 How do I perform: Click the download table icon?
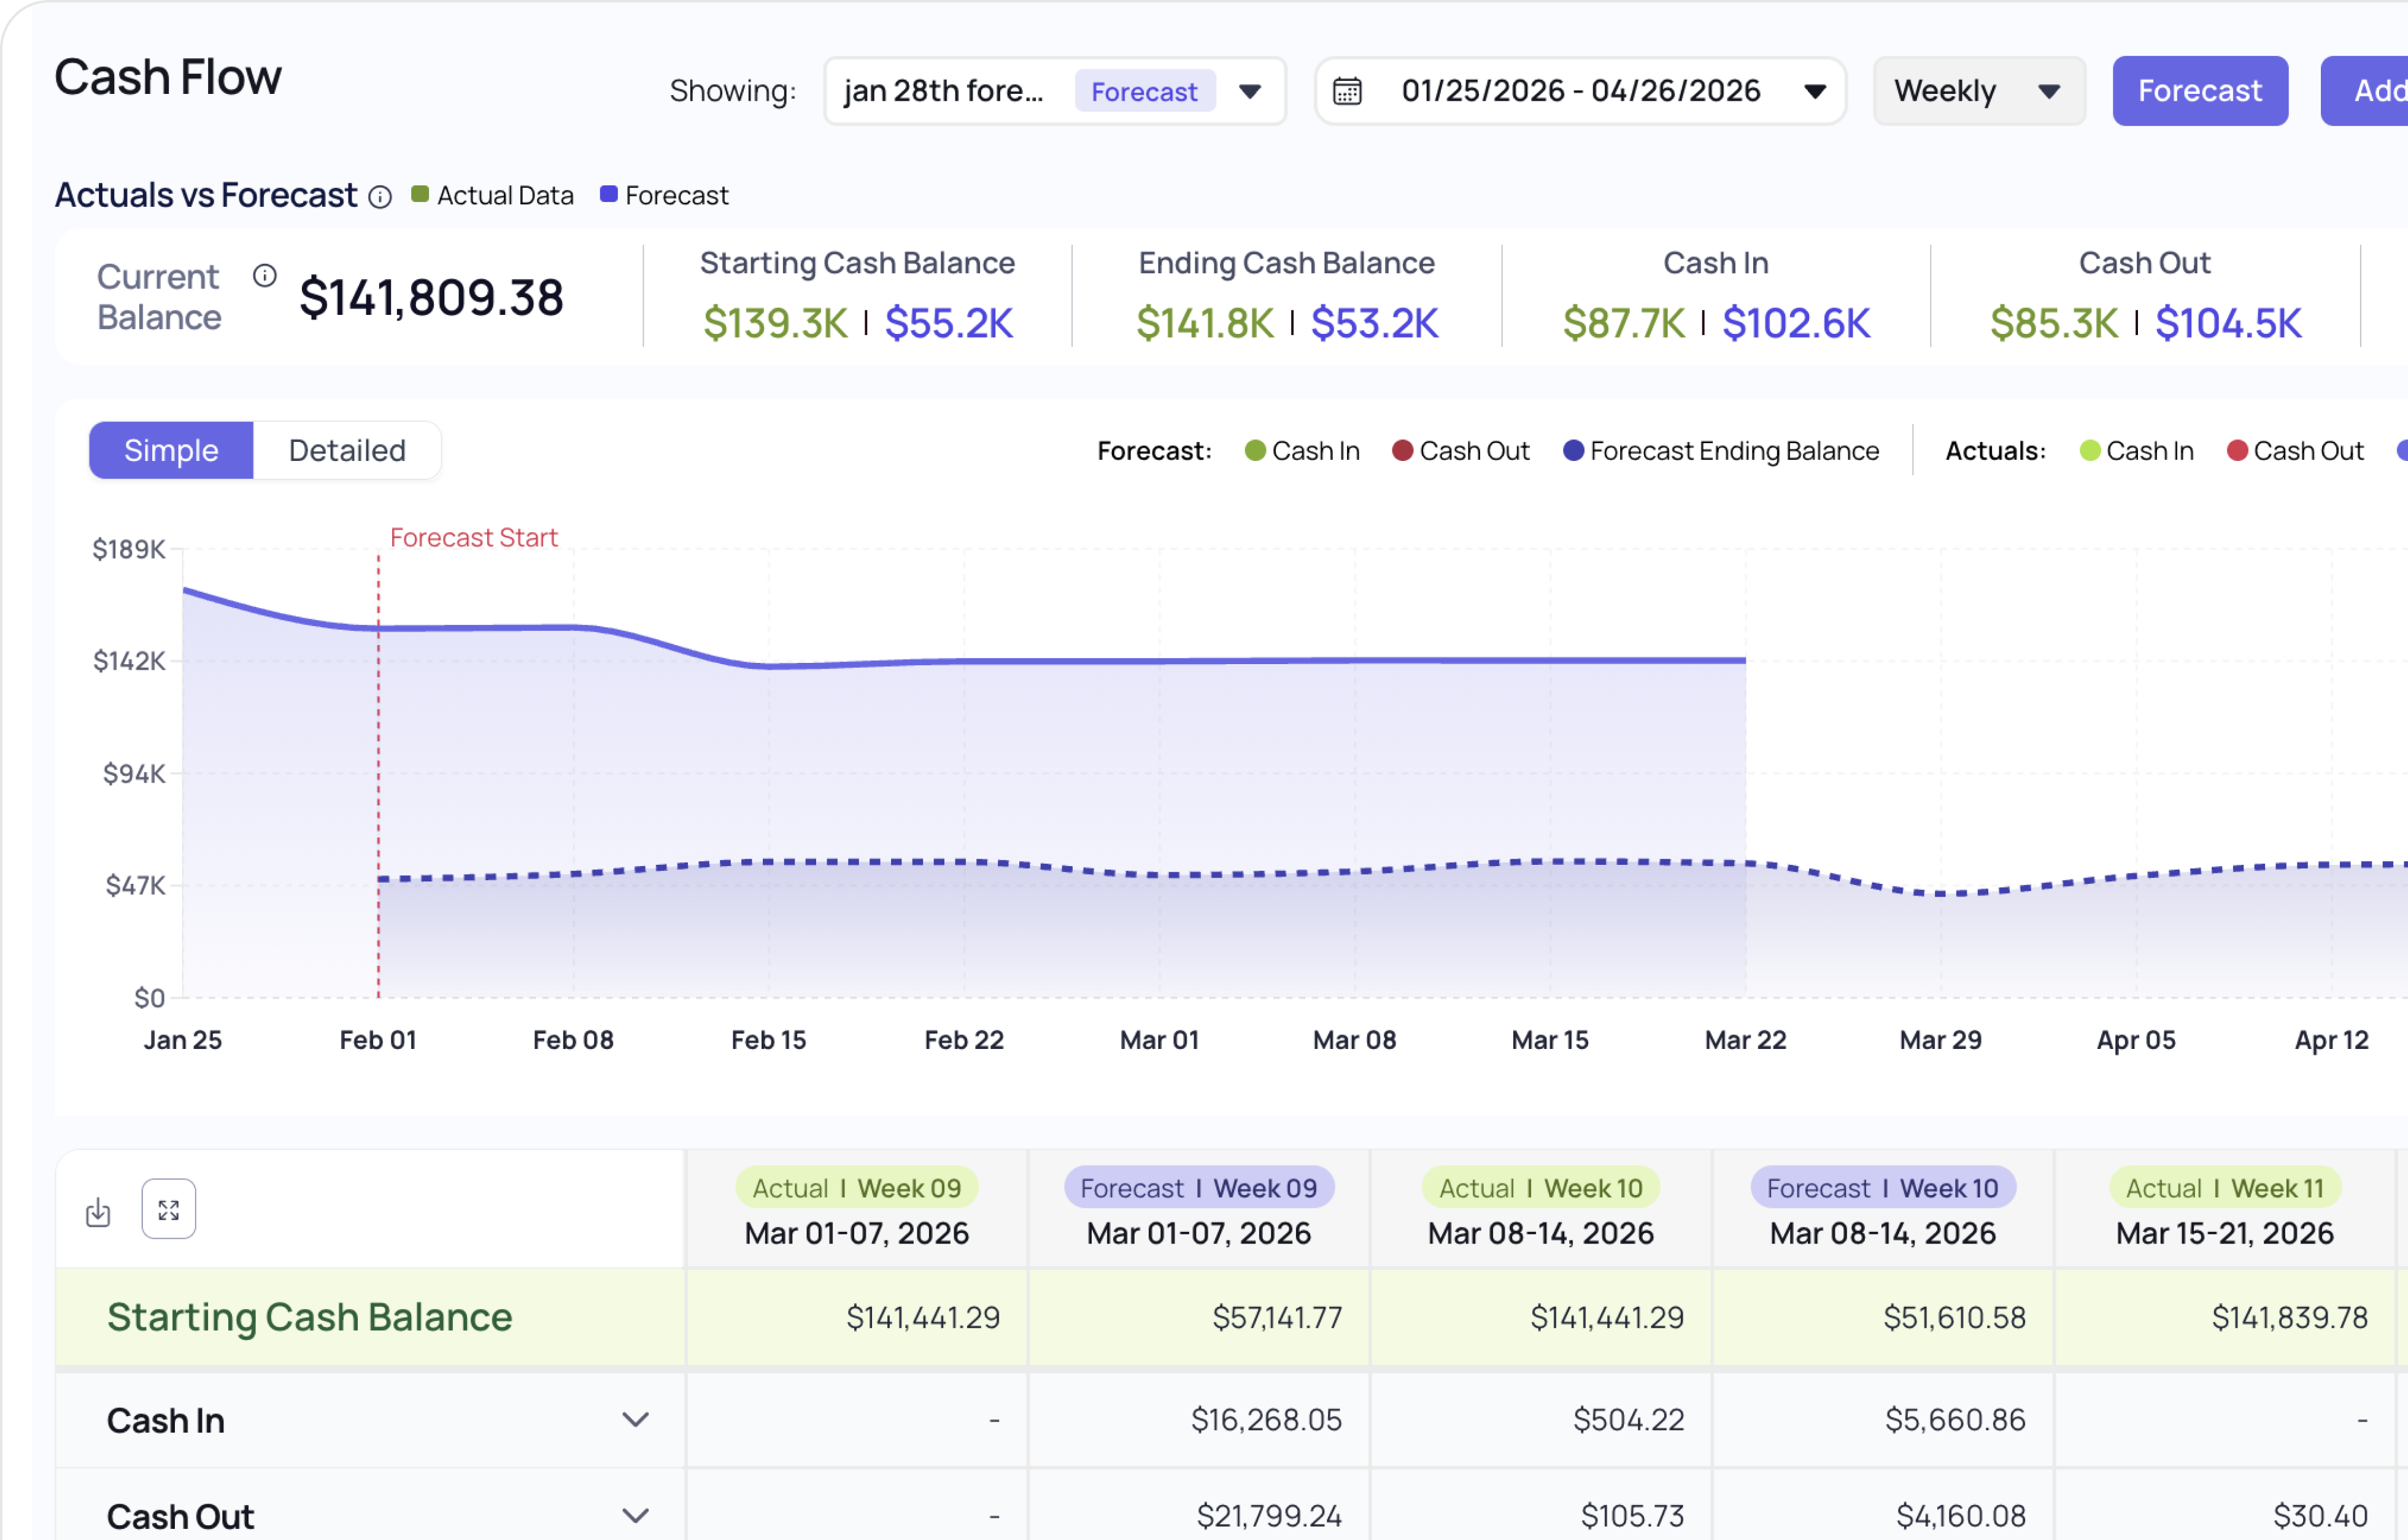[x=98, y=1212]
